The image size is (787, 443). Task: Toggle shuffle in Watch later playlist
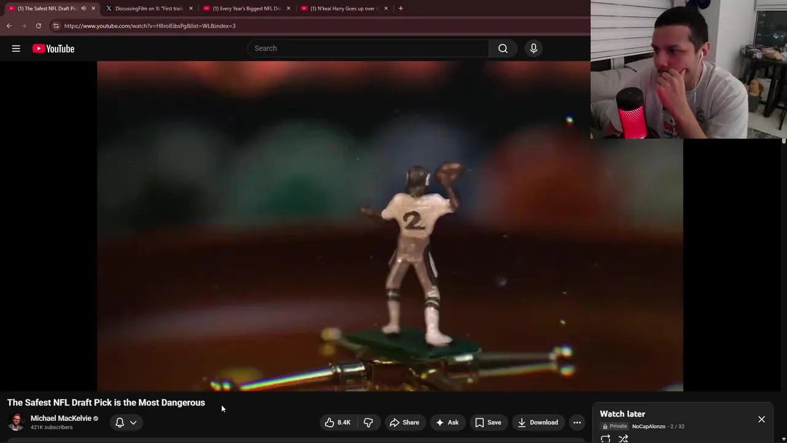click(623, 439)
